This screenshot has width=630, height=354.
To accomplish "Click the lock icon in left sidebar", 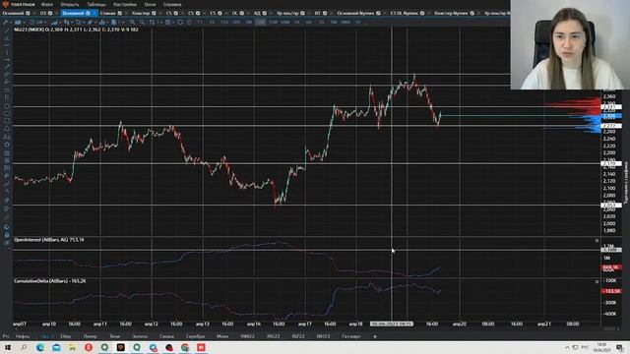I will click(7, 235).
